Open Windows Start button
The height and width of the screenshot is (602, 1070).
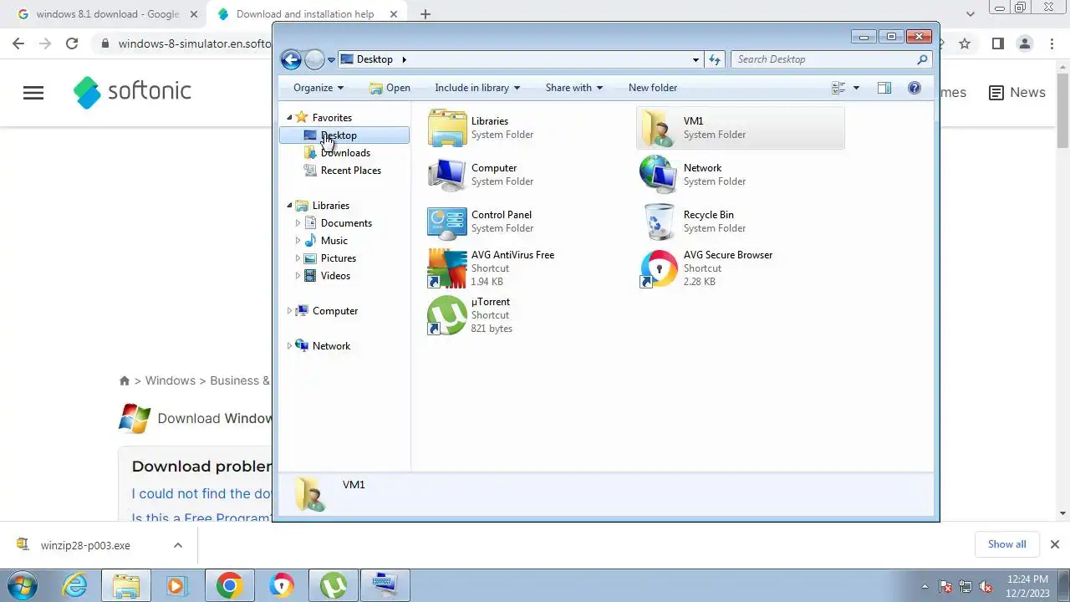point(22,585)
